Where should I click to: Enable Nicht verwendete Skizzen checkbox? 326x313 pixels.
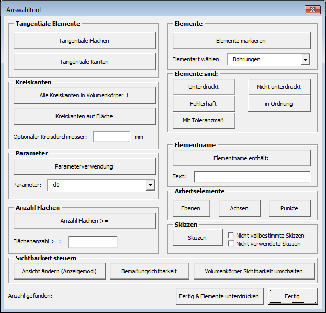(x=231, y=243)
